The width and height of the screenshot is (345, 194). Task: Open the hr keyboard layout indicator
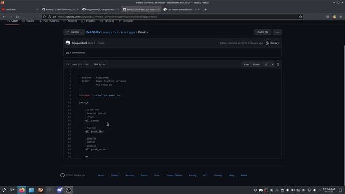tap(298, 190)
